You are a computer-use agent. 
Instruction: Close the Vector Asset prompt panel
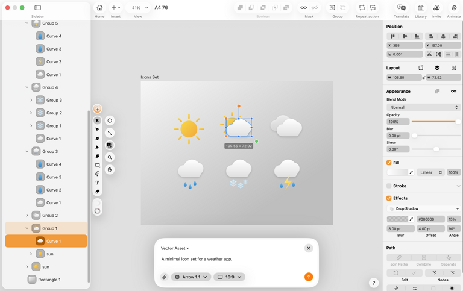pos(309,248)
